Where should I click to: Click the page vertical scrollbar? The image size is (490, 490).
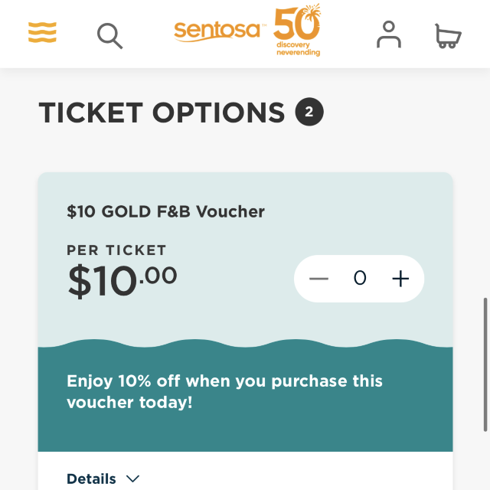[485, 364]
